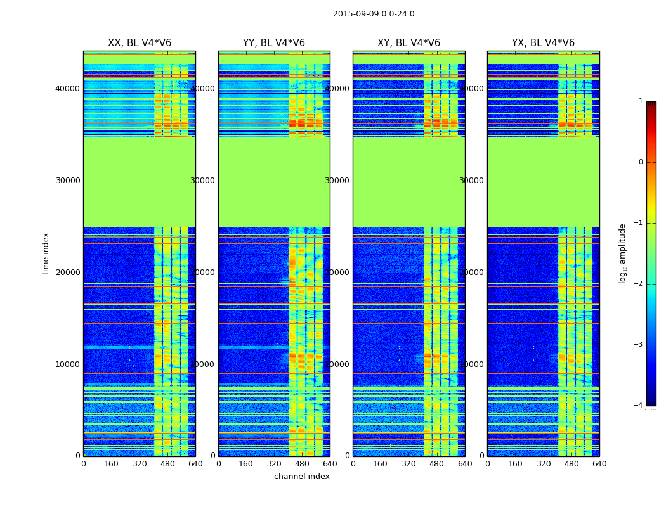Click the 10000 tick left of XY panel
The height and width of the screenshot is (507, 666).
click(337, 364)
